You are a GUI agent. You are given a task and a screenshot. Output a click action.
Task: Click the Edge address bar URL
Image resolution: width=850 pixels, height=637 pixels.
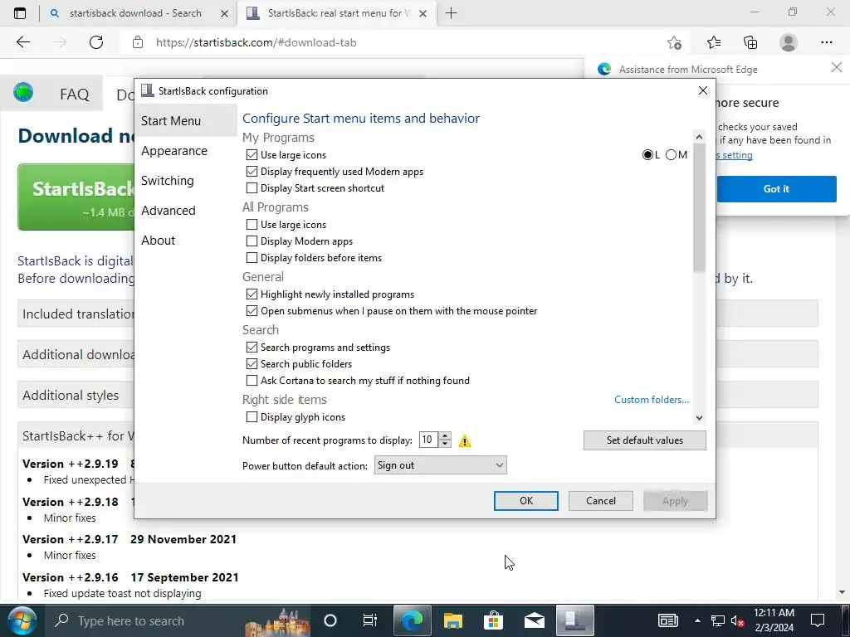[x=256, y=42]
